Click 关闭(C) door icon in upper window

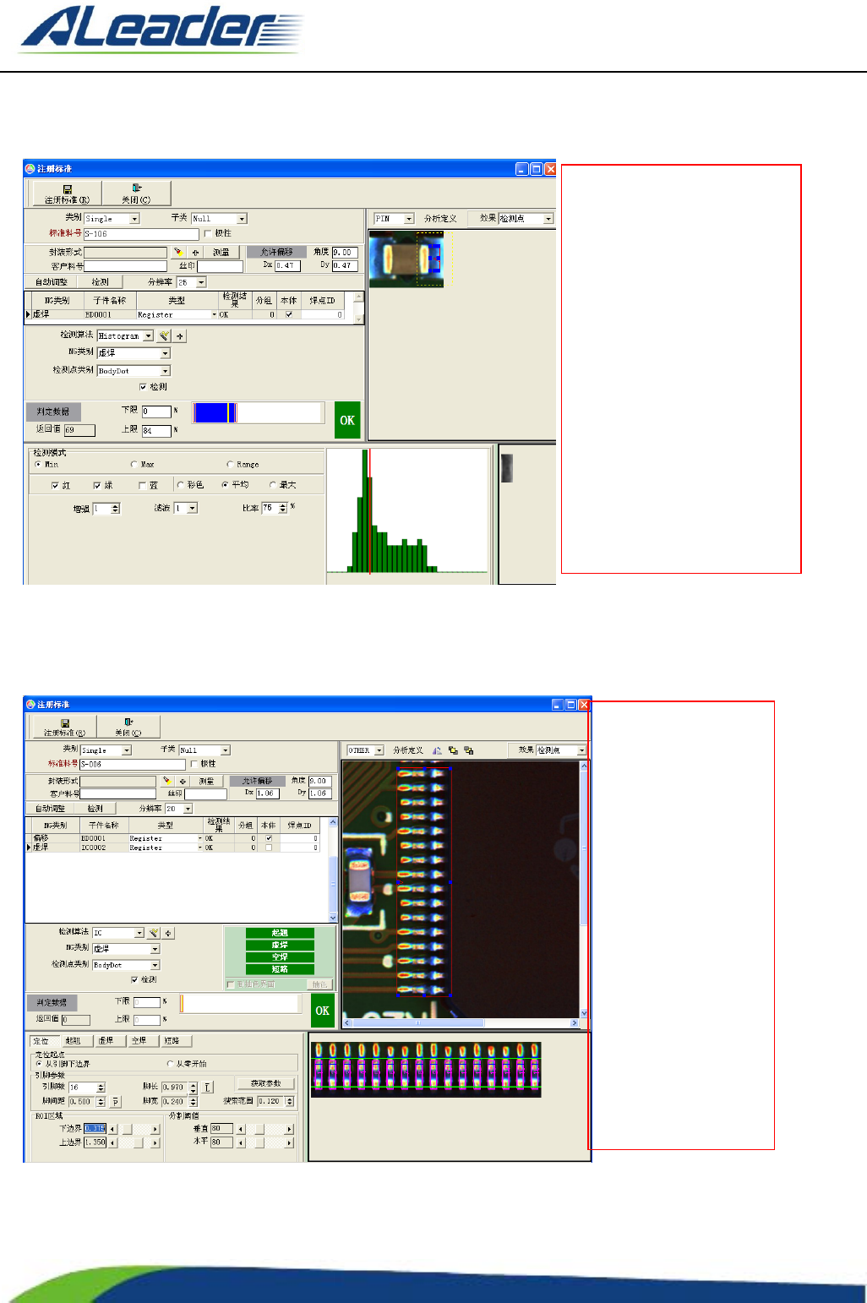tap(136, 188)
